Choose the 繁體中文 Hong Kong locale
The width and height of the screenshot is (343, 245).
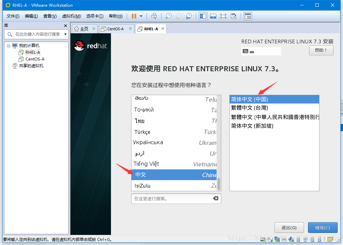(x=274, y=117)
